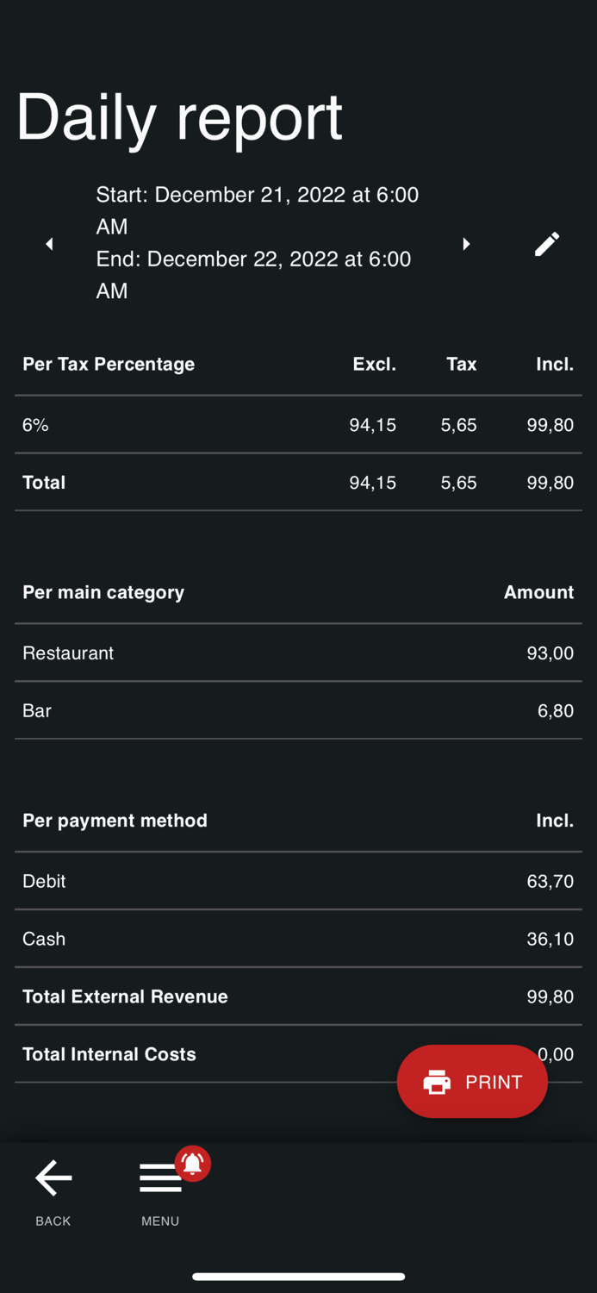Tap the Total Internal Costs label
This screenshot has height=1293, width=597.
point(109,1054)
